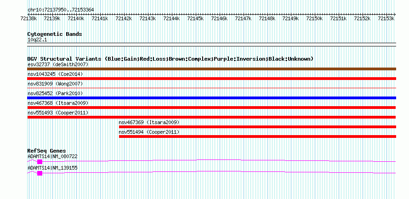Click the nsv467369 red variant bar
This screenshot has height=199, width=409.
(257, 127)
